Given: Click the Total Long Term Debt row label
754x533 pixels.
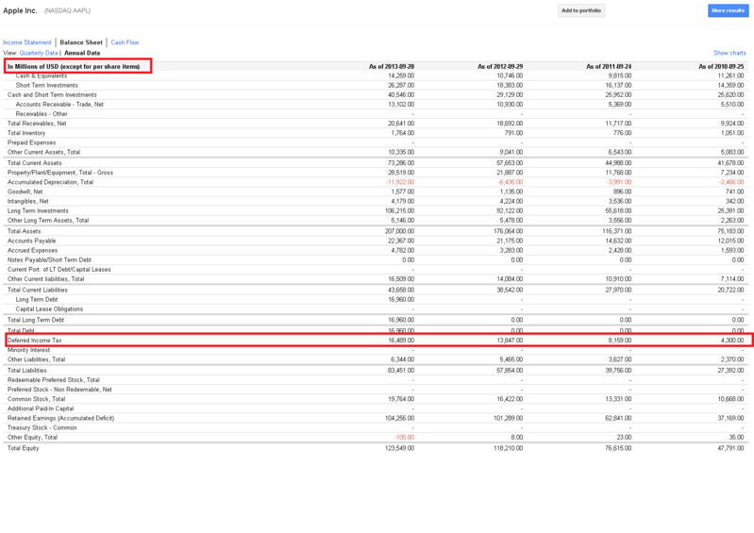Looking at the screenshot, I should (36, 320).
